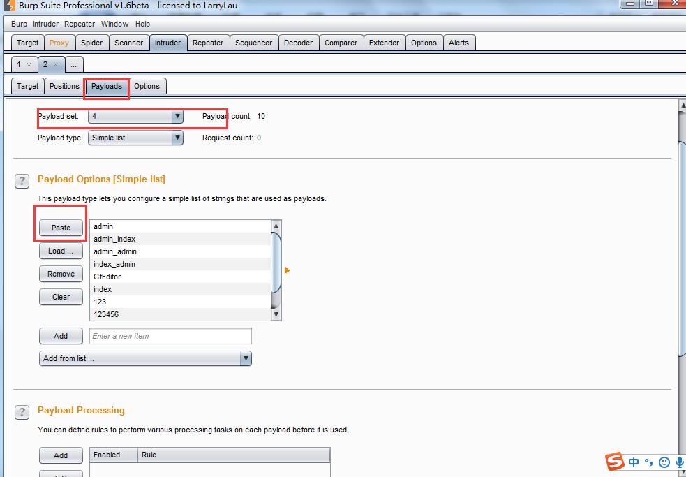
Task: Open Intruder sub-tab Target
Action: click(x=27, y=86)
